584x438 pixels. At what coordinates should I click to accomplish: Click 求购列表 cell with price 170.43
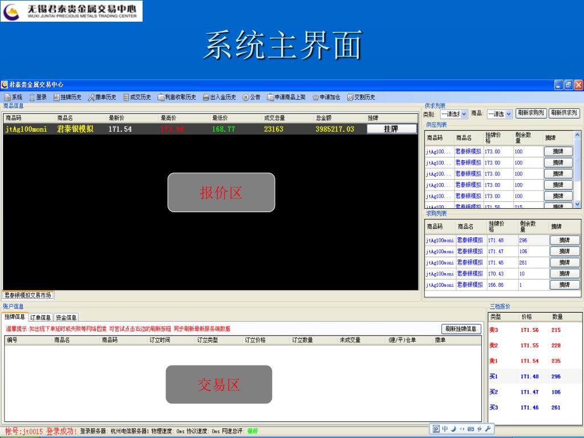pyautogui.click(x=502, y=274)
